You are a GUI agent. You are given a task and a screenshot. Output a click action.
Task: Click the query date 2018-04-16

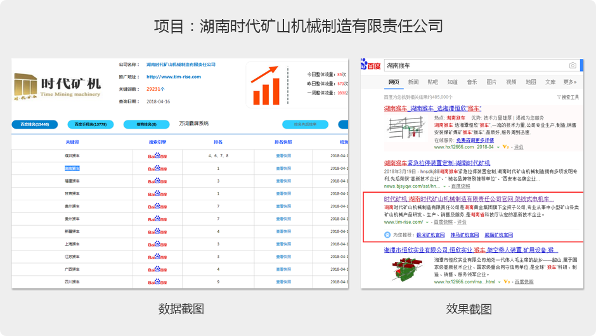(158, 101)
